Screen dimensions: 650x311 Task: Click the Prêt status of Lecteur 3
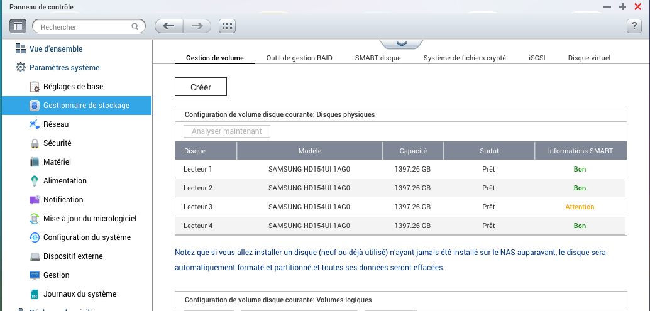pyautogui.click(x=488, y=207)
